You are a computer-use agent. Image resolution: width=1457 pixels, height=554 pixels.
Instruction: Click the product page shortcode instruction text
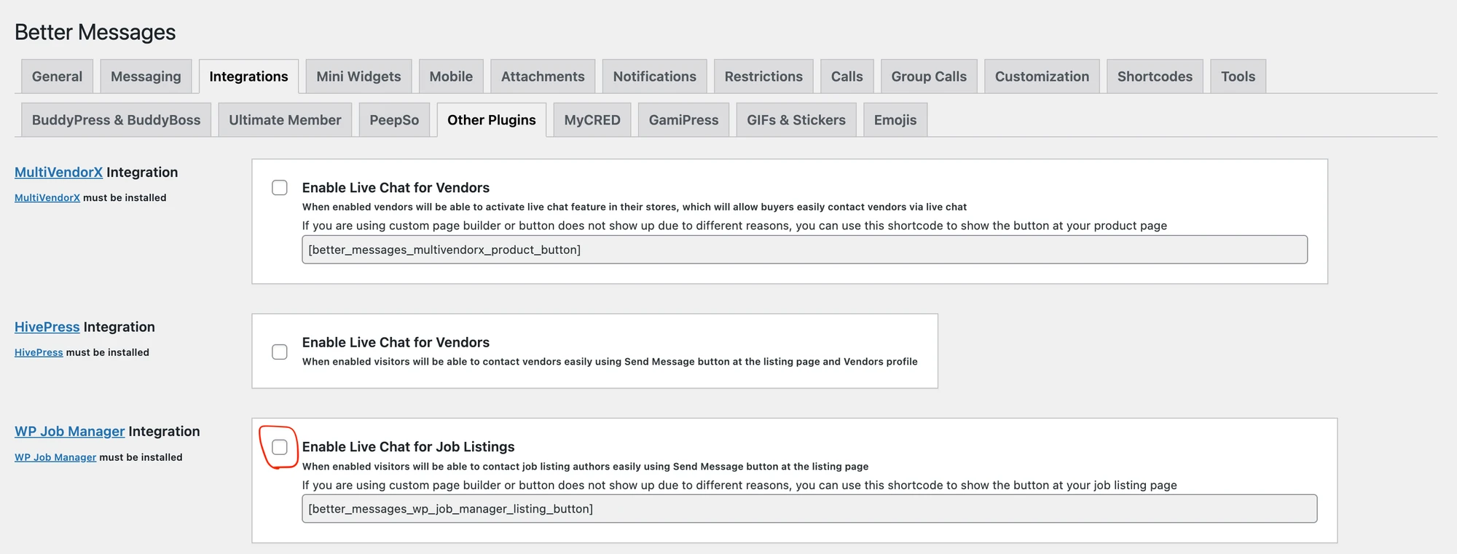[x=734, y=226]
